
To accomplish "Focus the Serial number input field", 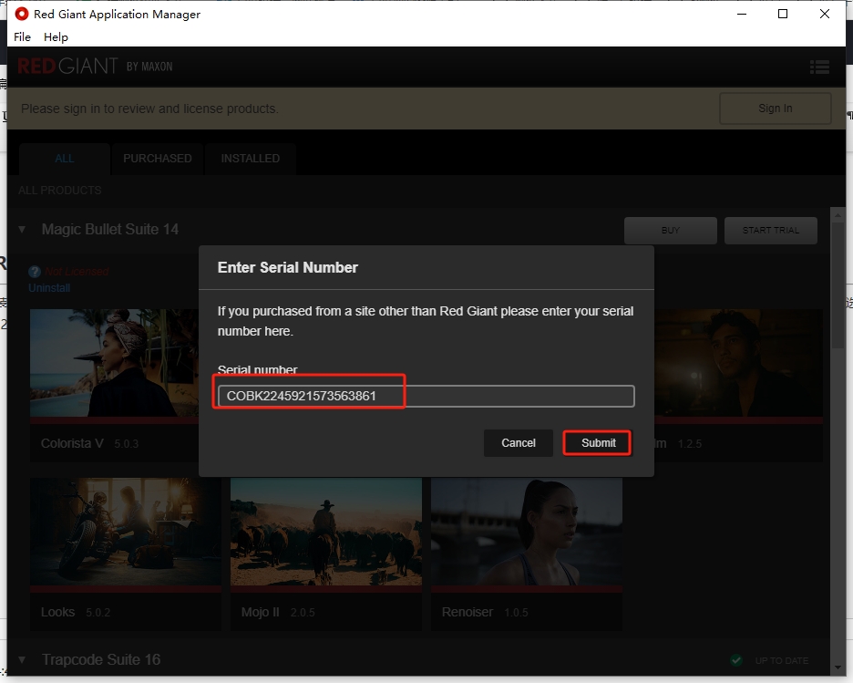I will [426, 396].
